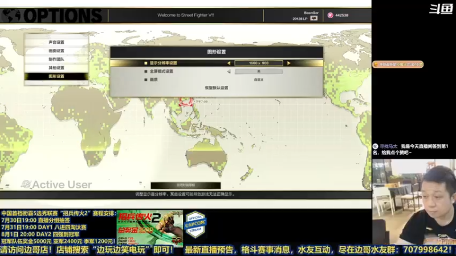This screenshot has height=256, width=456.
Task: Select the 显示分辨率设置 row
Action: (x=217, y=63)
